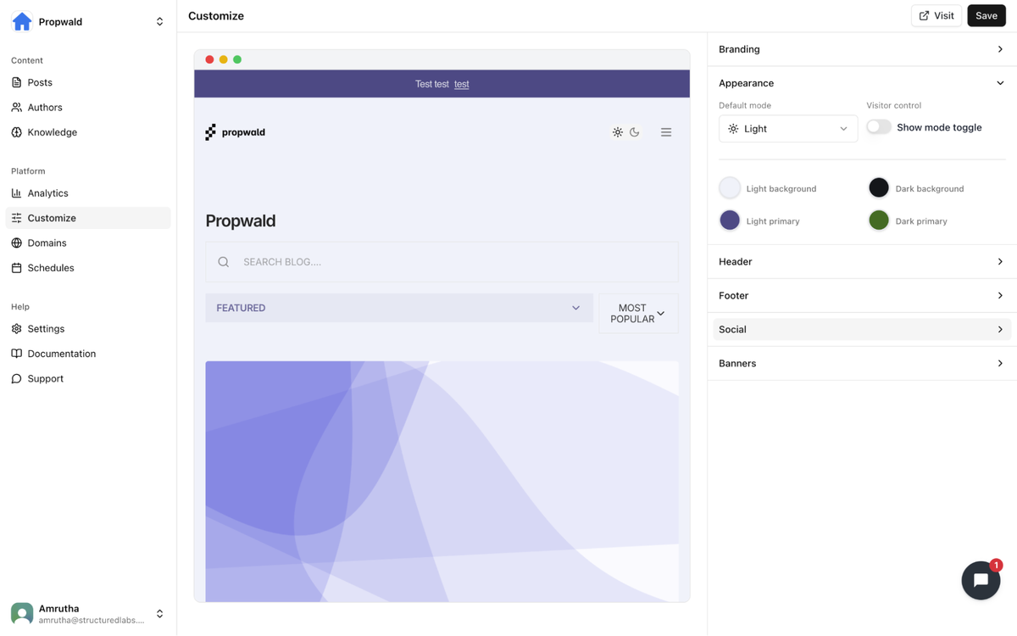Open the Featured dropdown in preview
1017x636 pixels.
click(x=399, y=308)
